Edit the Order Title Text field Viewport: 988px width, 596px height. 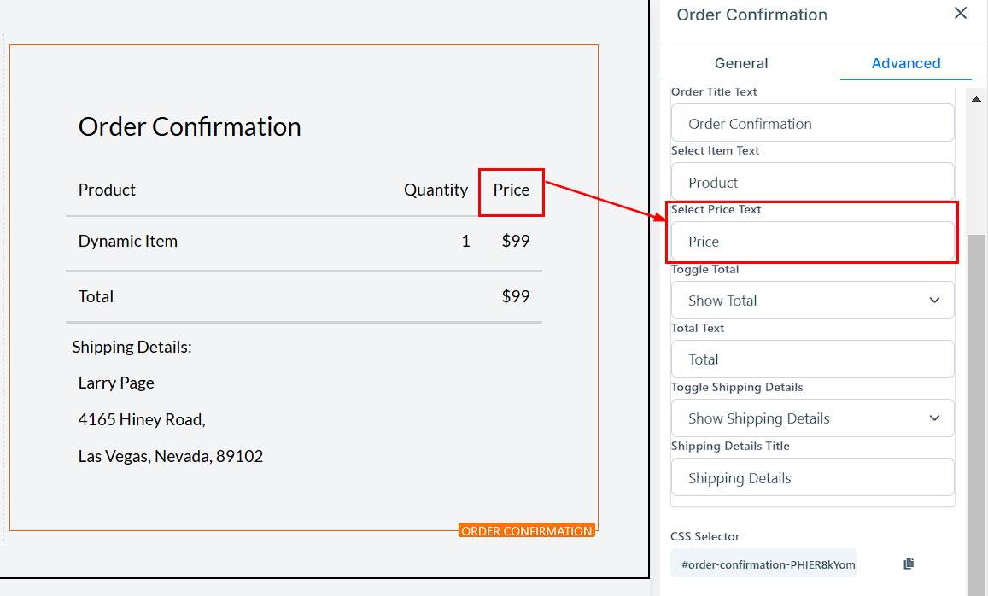click(x=812, y=124)
